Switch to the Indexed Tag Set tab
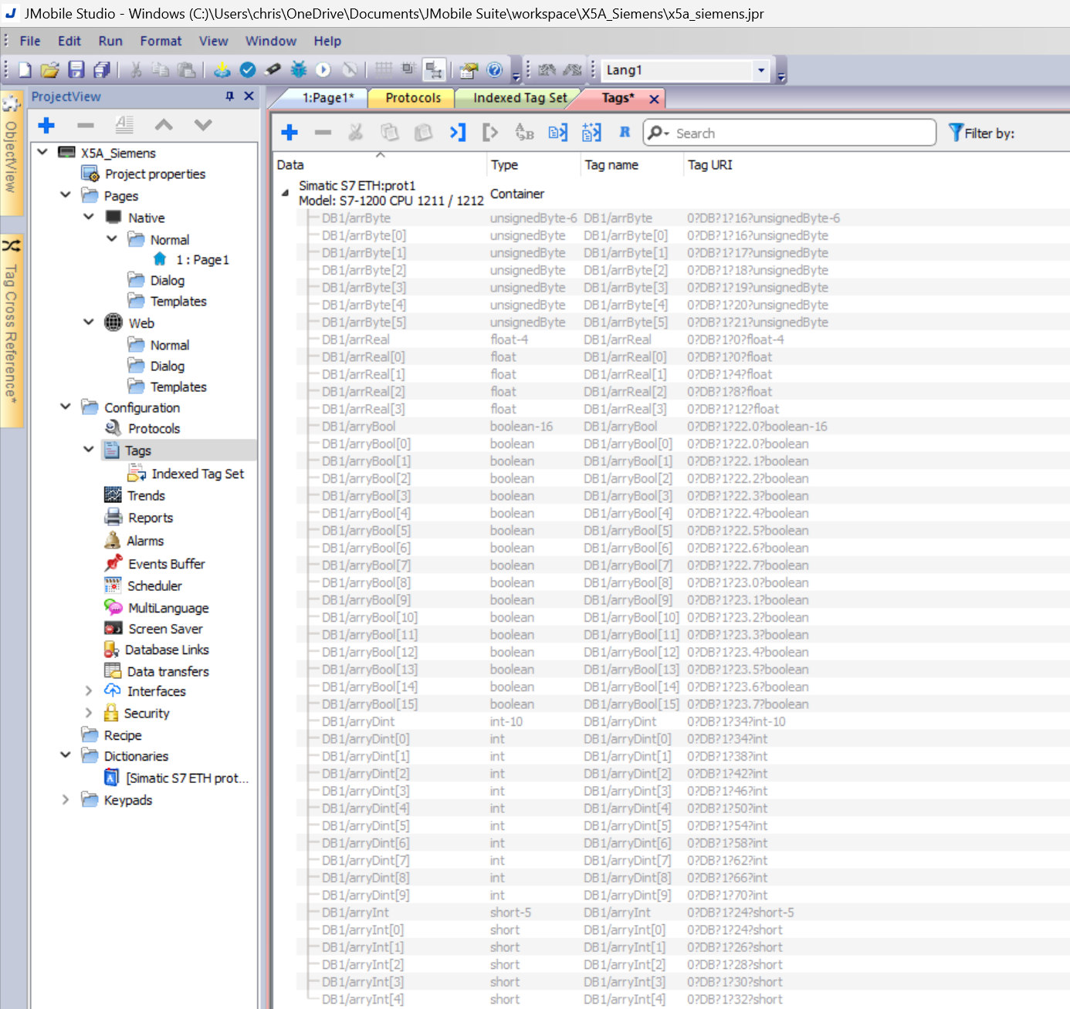 coord(520,98)
